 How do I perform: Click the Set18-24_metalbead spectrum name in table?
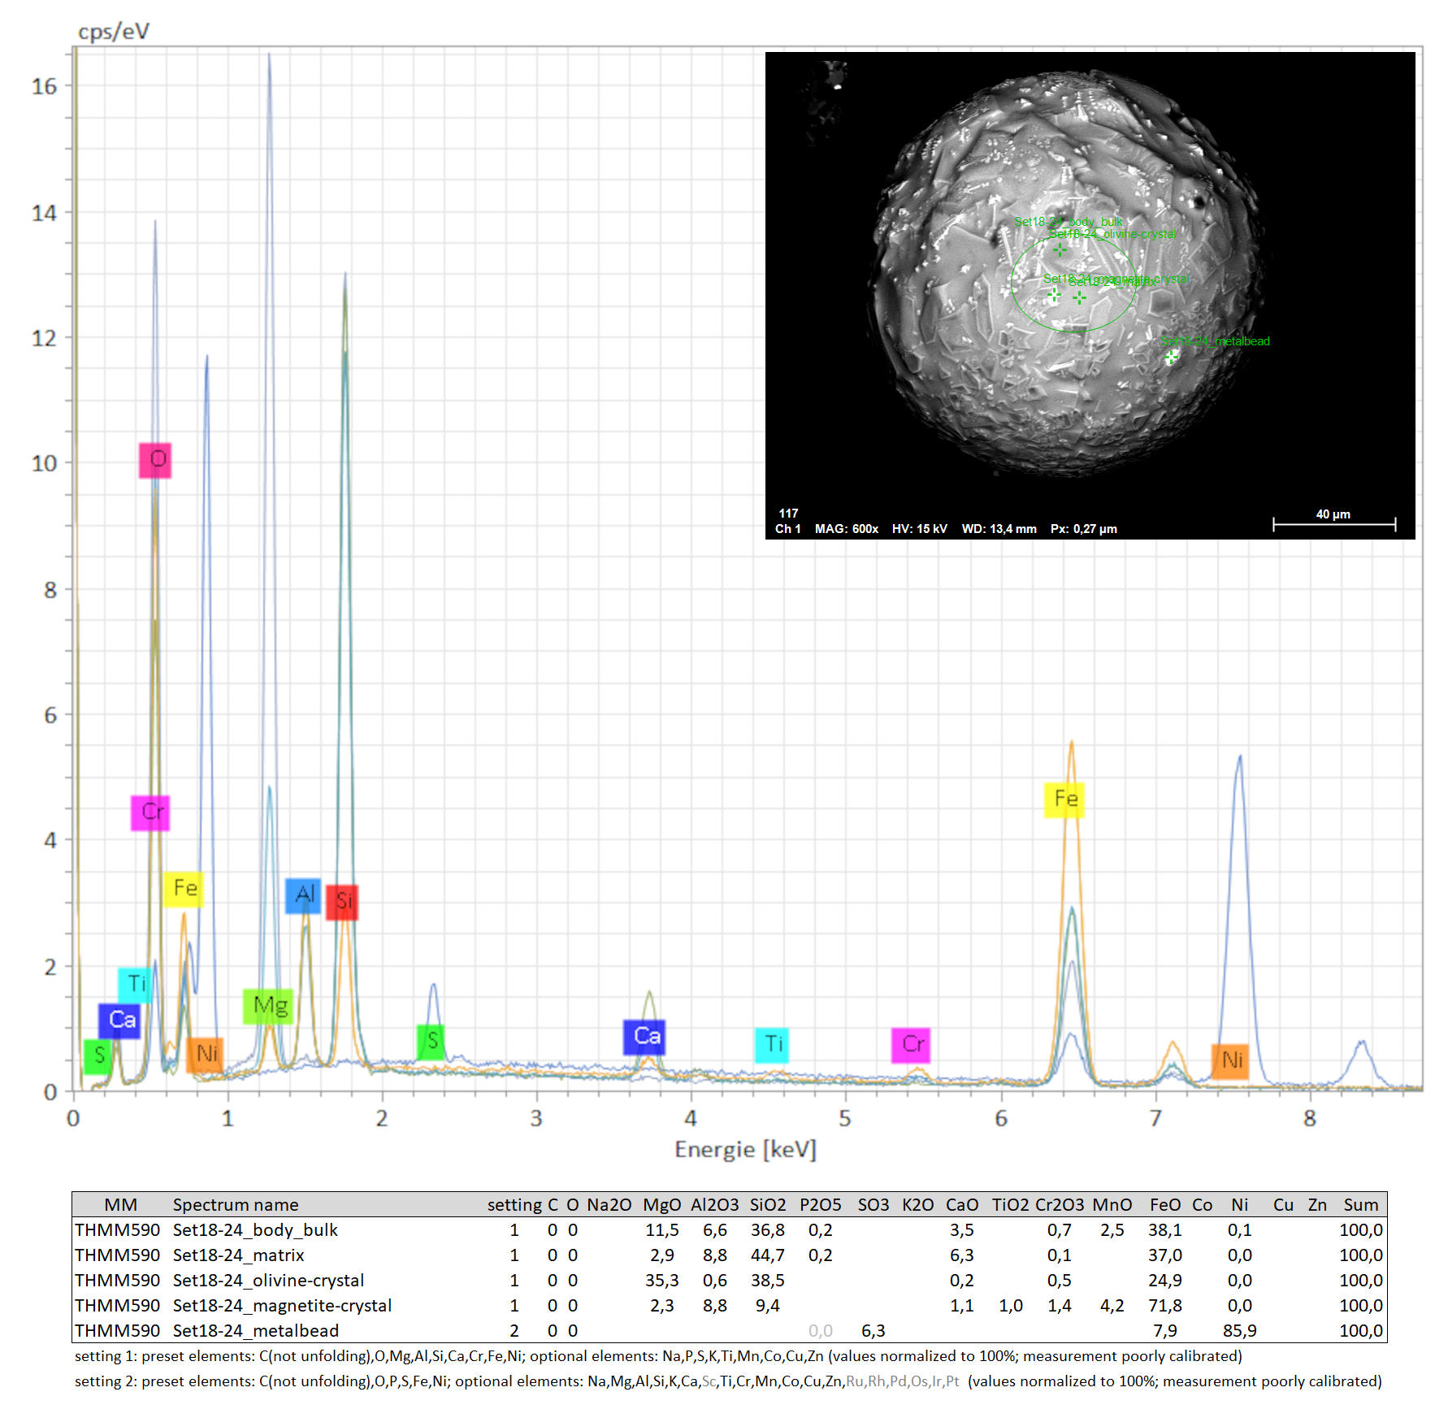[255, 1331]
